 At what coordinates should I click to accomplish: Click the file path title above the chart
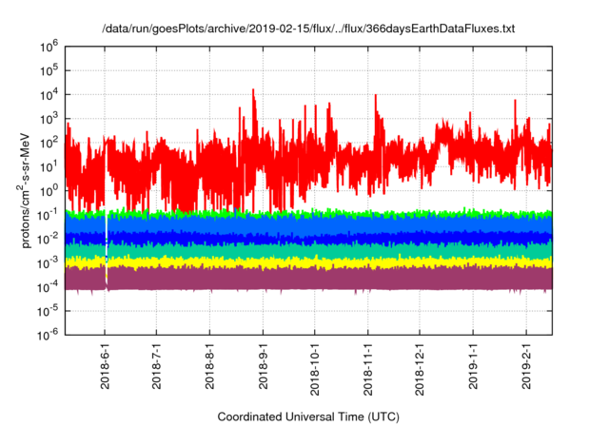tap(308, 29)
